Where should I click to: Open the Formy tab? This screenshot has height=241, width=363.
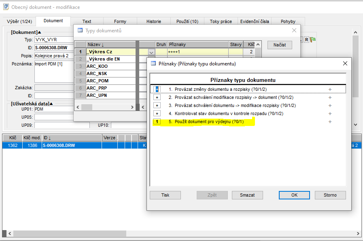tap(120, 21)
